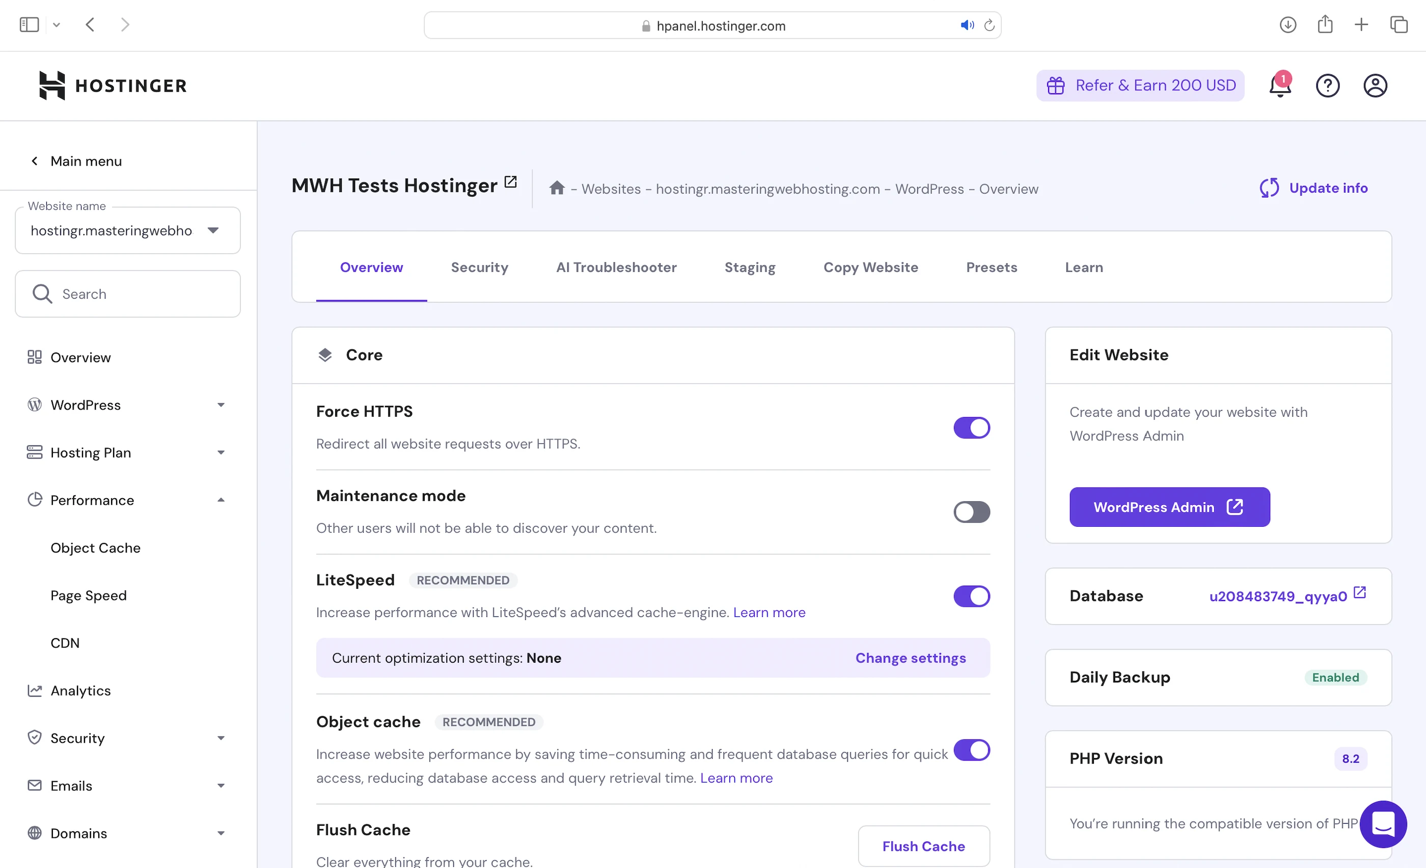The width and height of the screenshot is (1426, 868).
Task: Click the sidebar Search field
Action: pos(139,294)
